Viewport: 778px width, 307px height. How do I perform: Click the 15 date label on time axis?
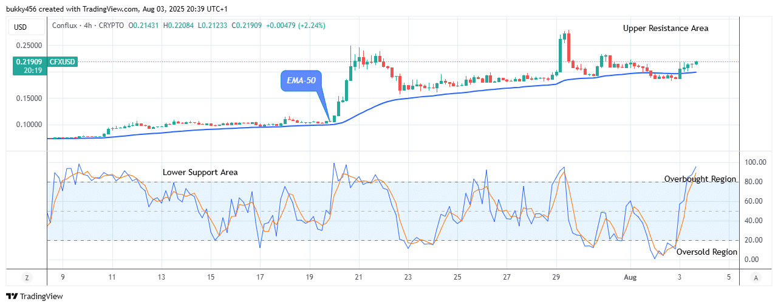click(x=211, y=277)
